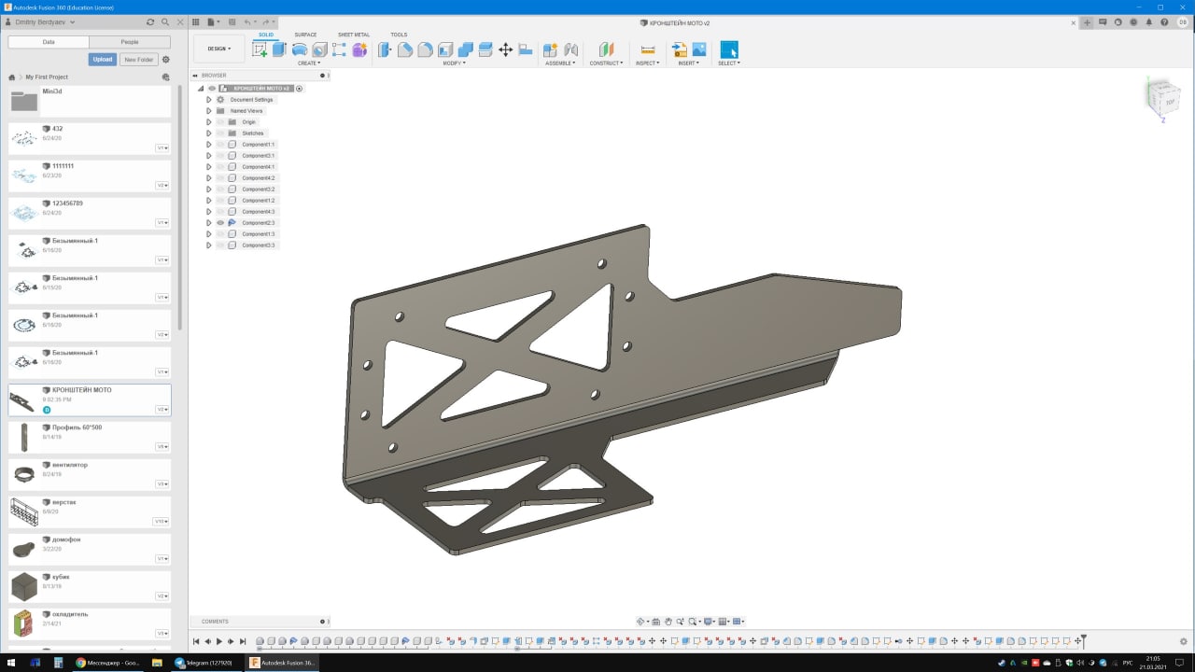
Task: Switch to the SOLID tab
Action: [x=266, y=35]
